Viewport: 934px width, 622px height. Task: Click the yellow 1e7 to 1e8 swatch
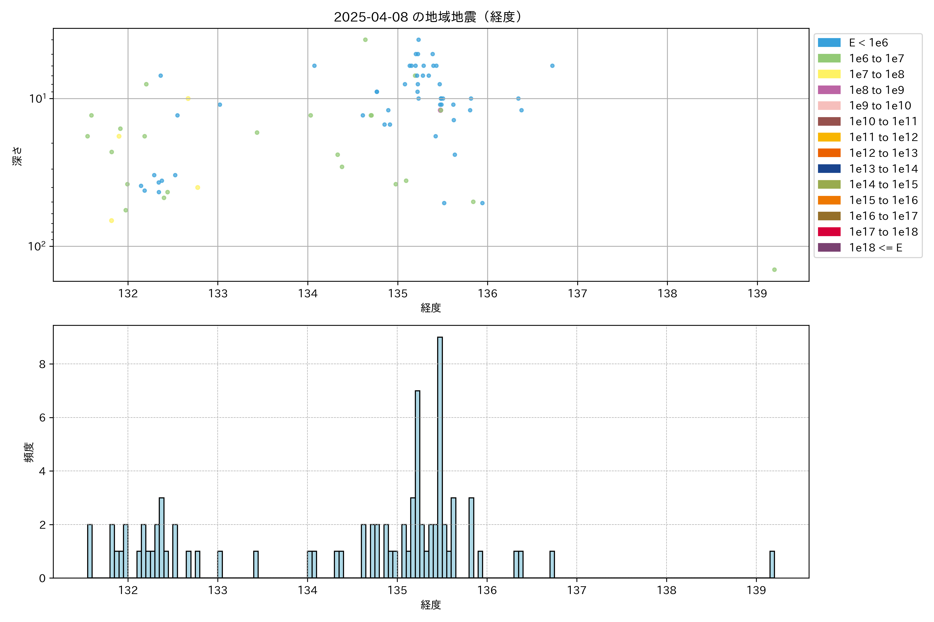pos(829,74)
